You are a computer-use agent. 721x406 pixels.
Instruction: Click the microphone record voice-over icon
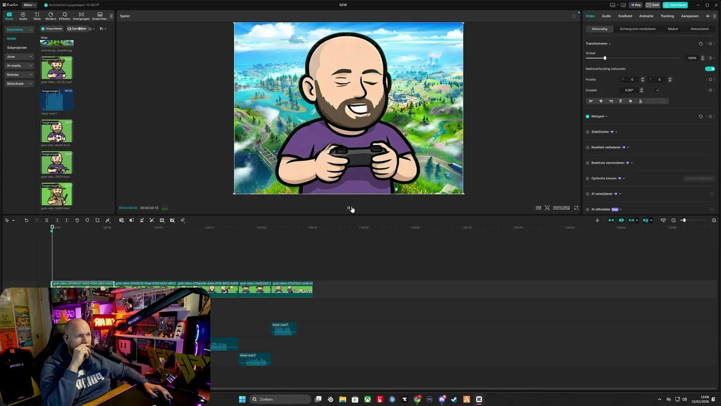click(x=597, y=220)
